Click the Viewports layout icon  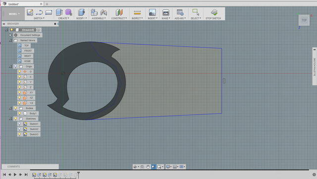click(x=182, y=167)
